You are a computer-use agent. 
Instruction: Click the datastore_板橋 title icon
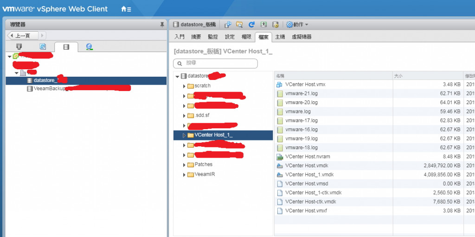(176, 25)
